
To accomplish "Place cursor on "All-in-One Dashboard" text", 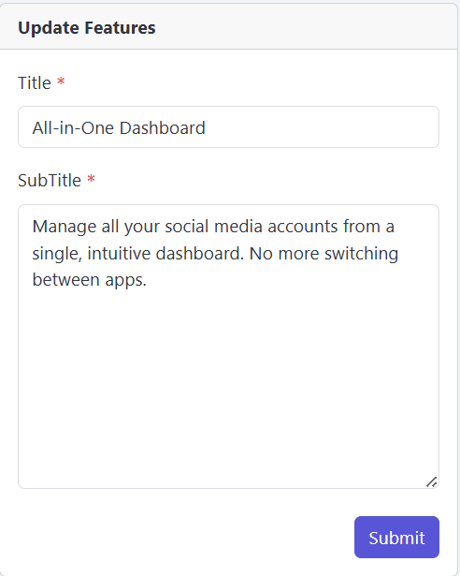I will pyautogui.click(x=119, y=127).
